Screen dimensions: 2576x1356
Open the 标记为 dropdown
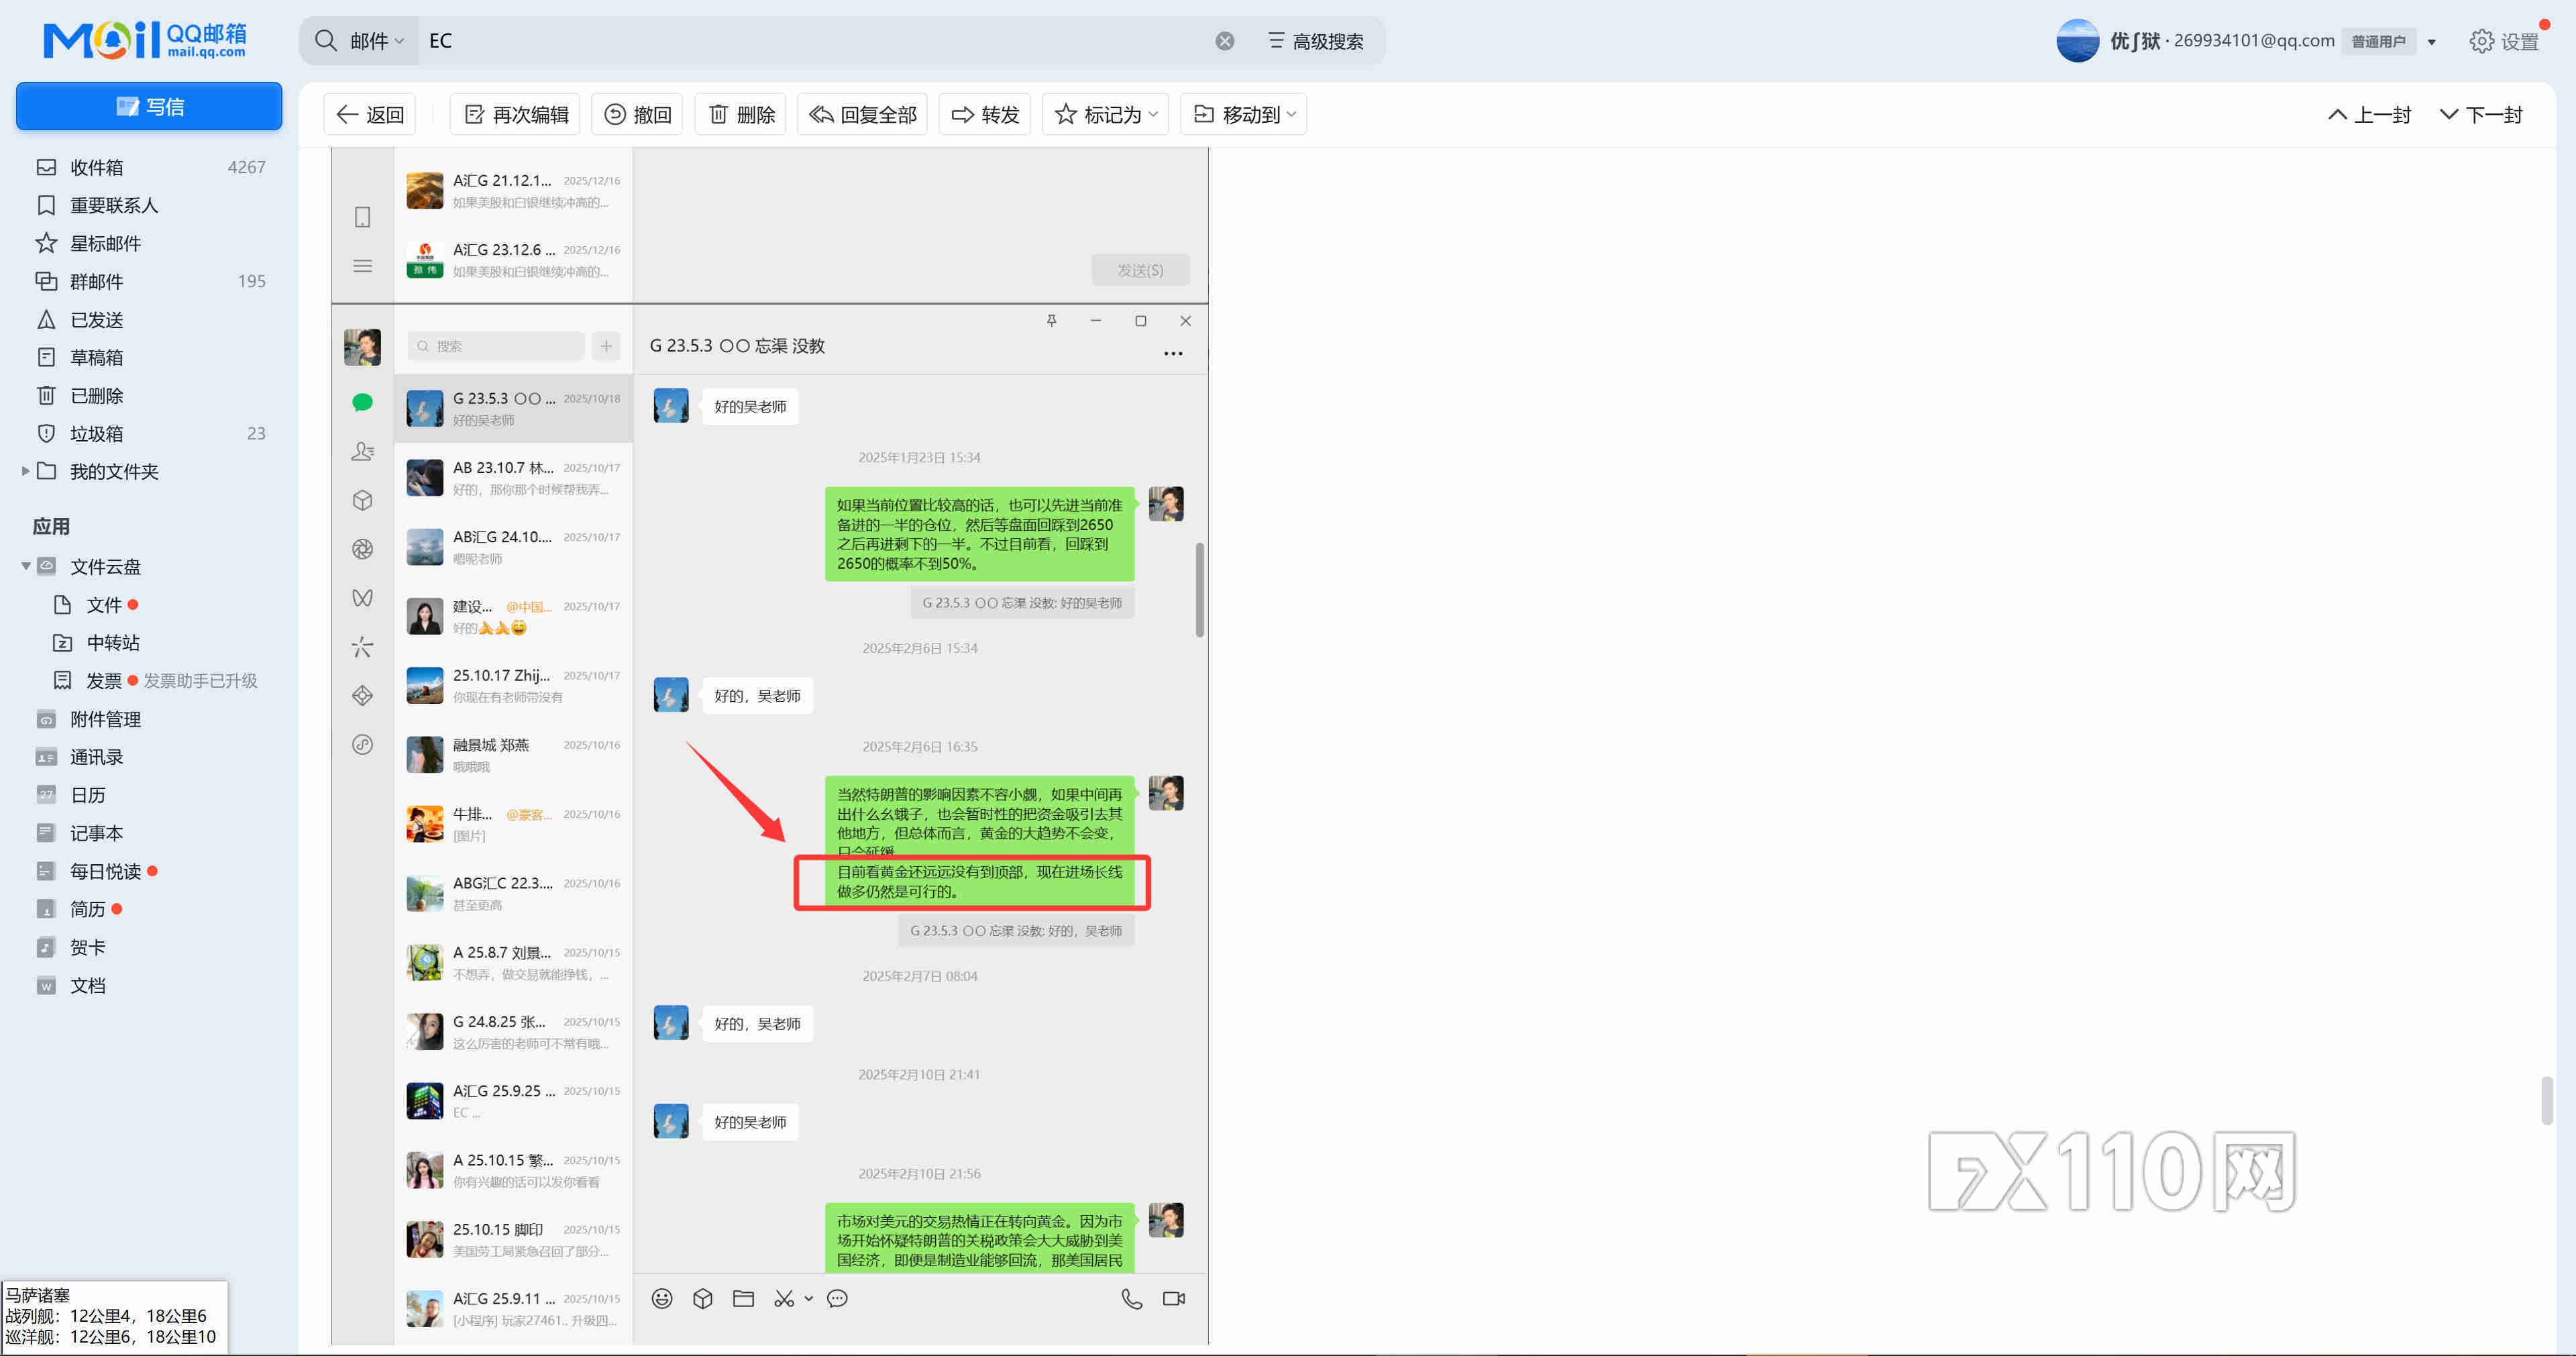pyautogui.click(x=1105, y=114)
